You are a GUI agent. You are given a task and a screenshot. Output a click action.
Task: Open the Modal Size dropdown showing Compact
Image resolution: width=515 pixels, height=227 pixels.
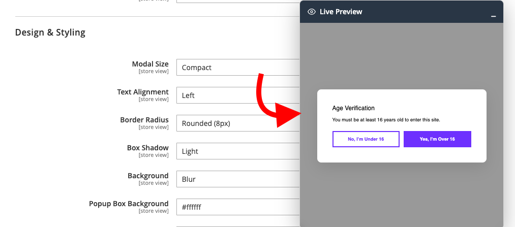point(238,67)
